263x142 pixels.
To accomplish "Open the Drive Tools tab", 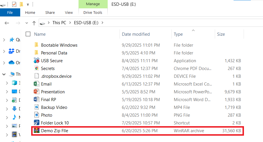I will pos(93,13).
